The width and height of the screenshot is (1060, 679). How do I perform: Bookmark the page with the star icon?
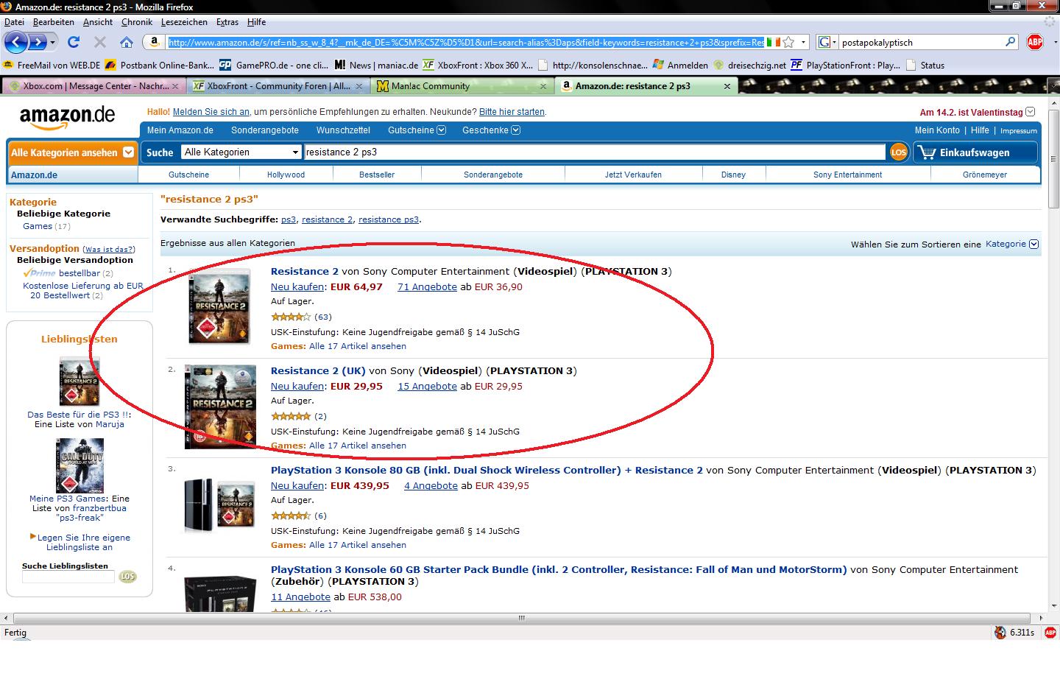(x=788, y=42)
